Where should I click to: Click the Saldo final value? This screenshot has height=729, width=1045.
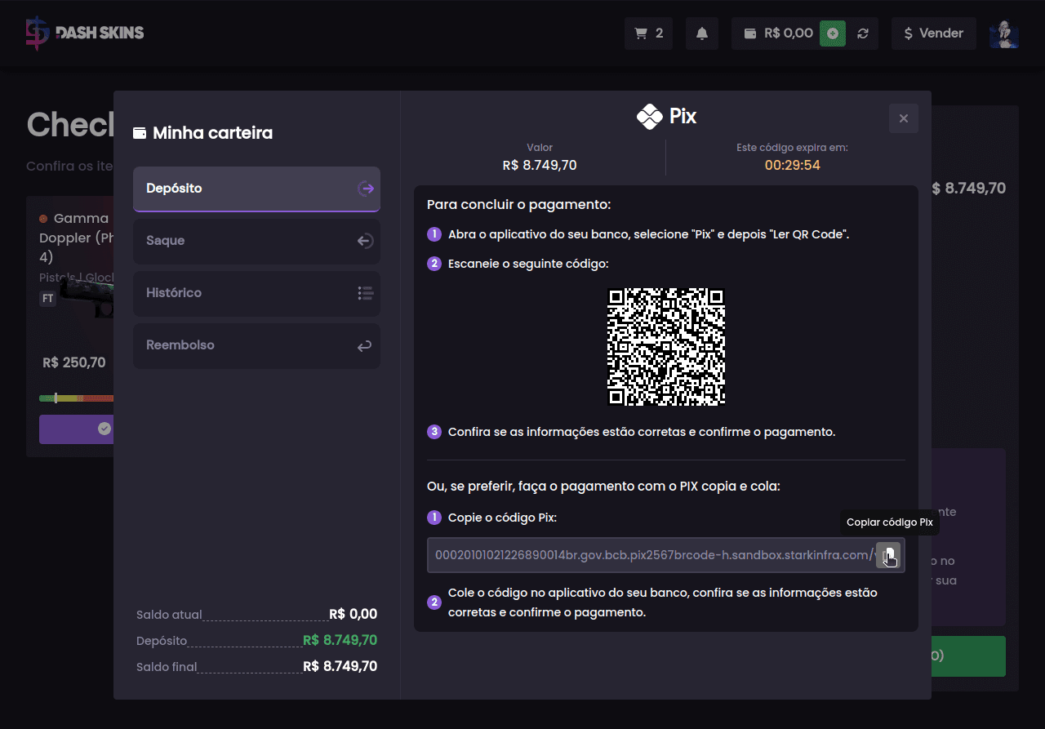340,666
